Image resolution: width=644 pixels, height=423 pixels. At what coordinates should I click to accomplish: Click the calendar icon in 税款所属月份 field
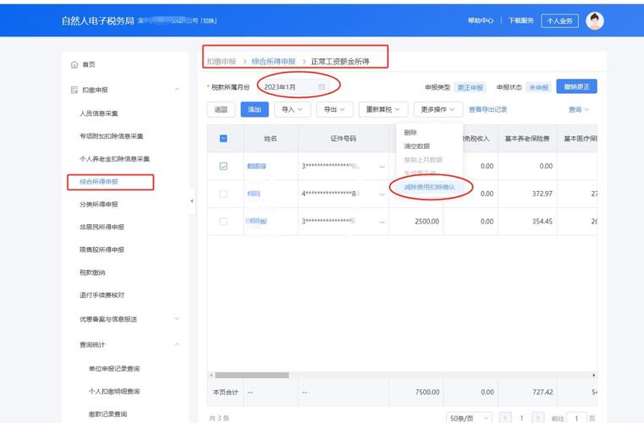coord(322,87)
